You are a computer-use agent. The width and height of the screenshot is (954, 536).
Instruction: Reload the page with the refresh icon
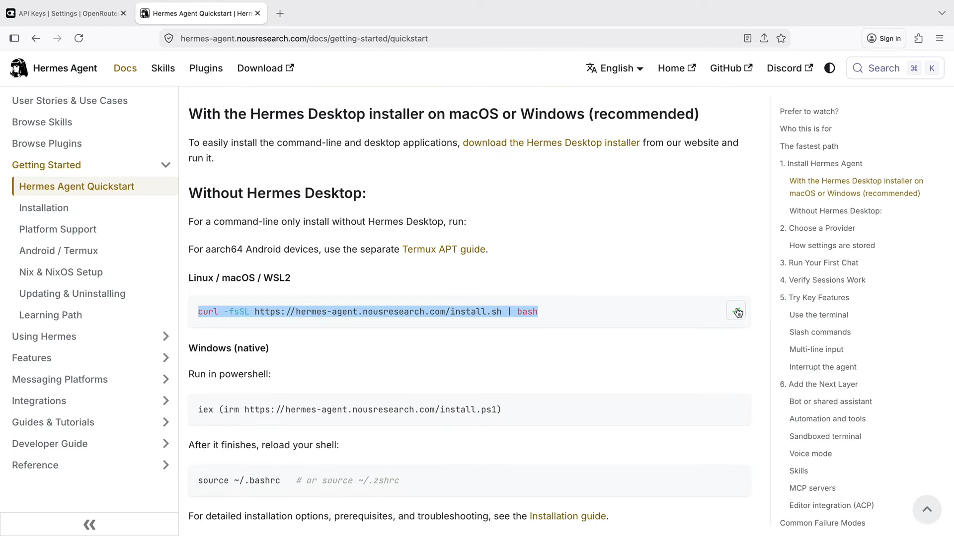[79, 38]
